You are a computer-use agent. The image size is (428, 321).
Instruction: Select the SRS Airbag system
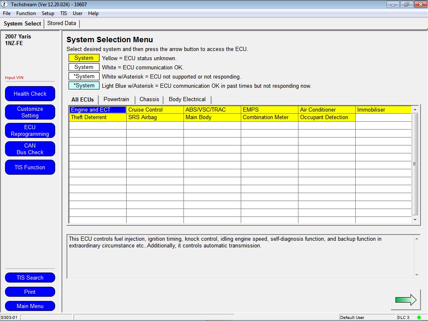[155, 117]
